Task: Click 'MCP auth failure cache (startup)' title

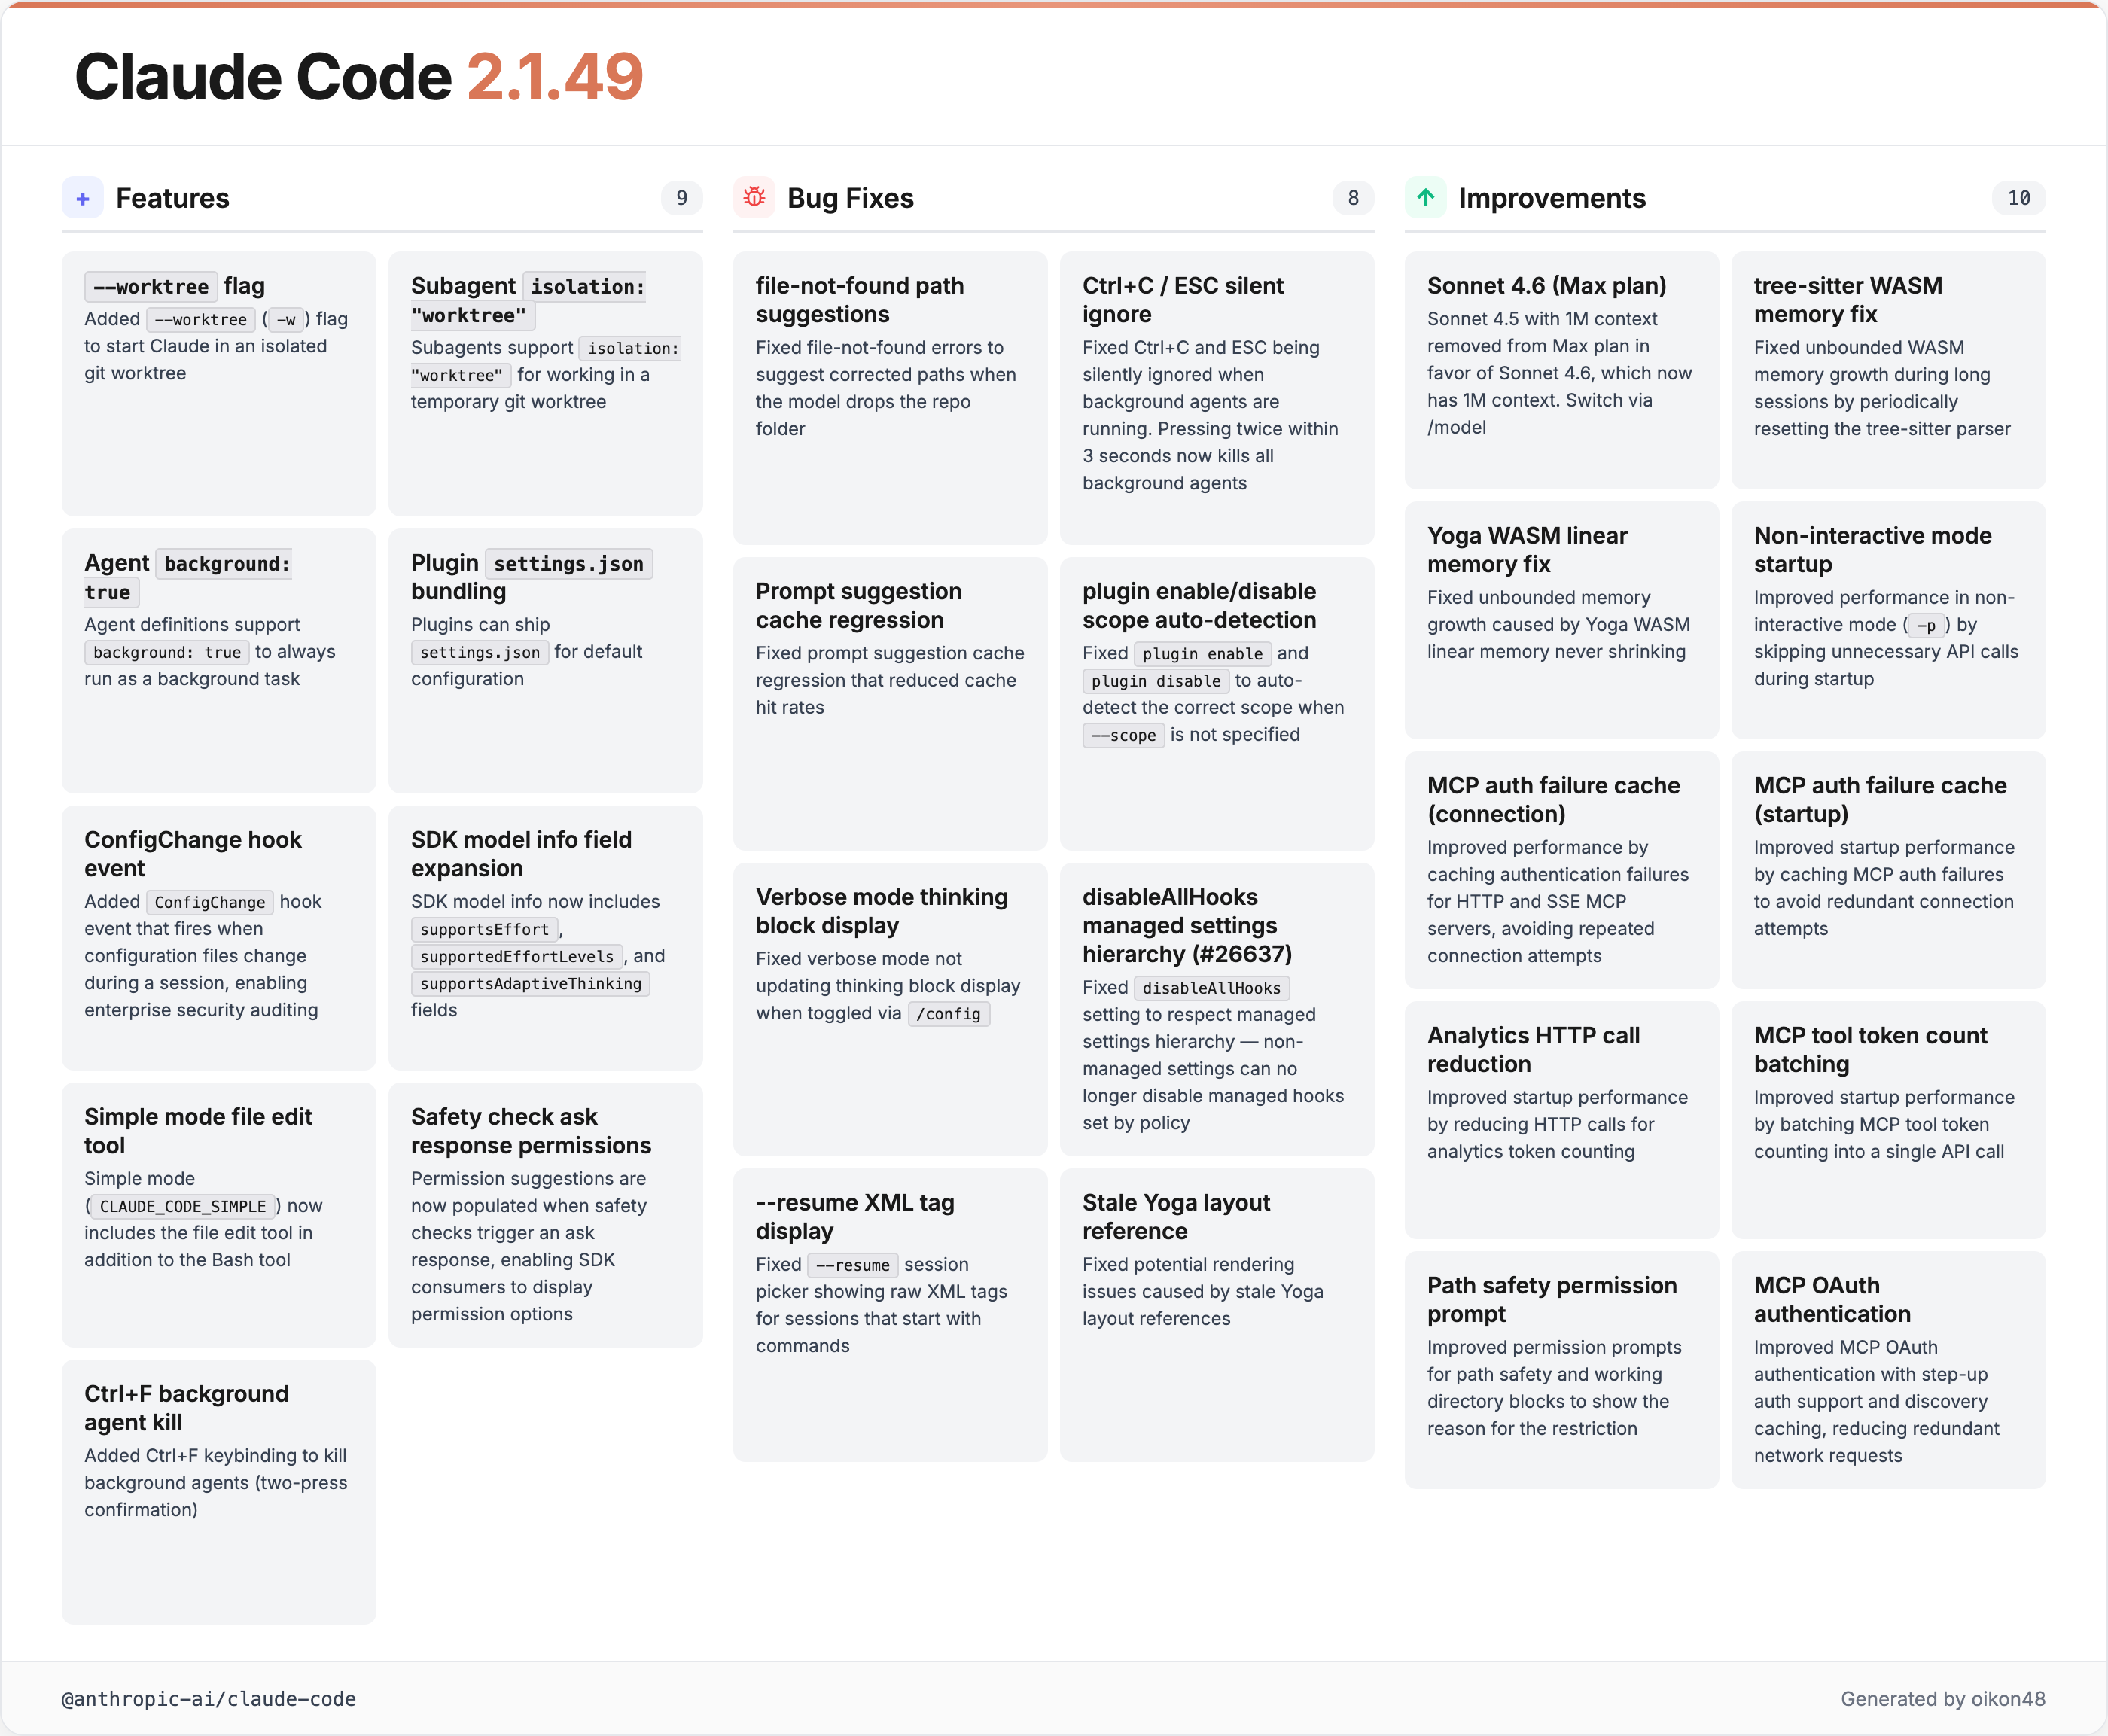Action: (x=1880, y=800)
